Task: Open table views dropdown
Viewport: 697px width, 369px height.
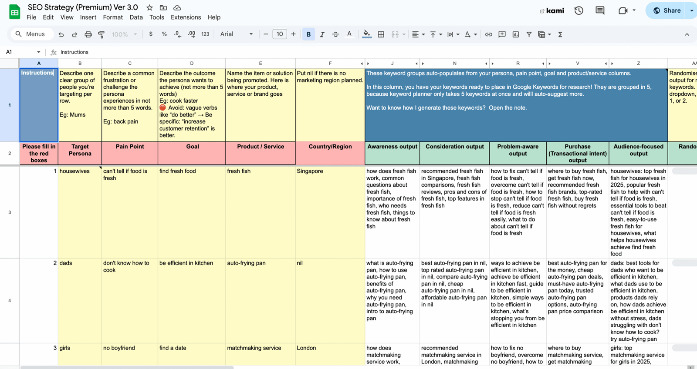Action: pos(545,34)
